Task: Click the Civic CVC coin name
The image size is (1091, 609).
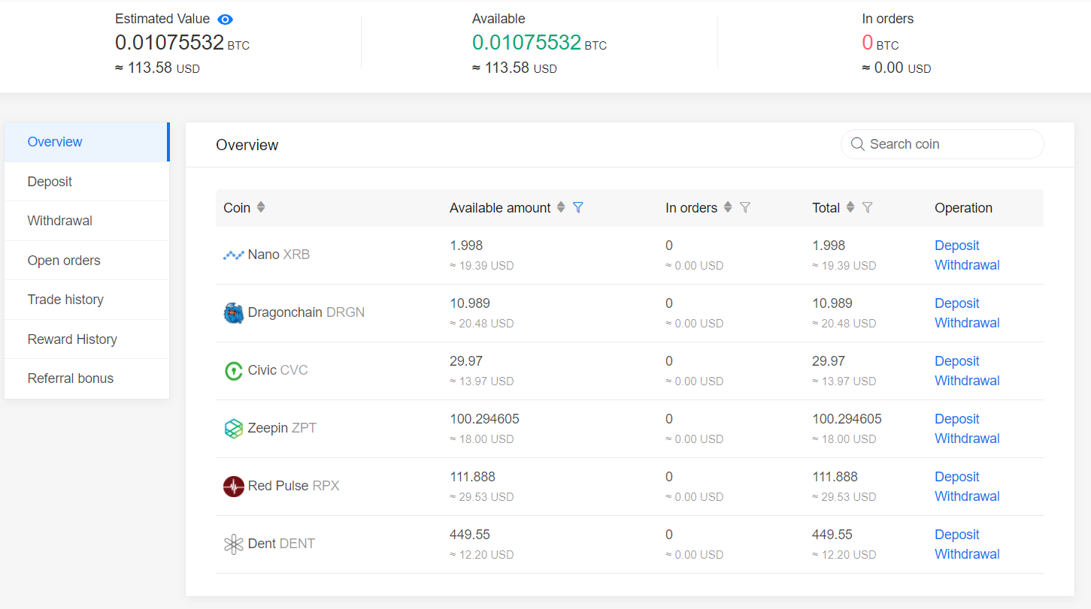Action: tap(277, 370)
